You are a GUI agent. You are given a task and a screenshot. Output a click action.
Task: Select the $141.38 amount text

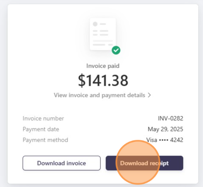tap(103, 80)
